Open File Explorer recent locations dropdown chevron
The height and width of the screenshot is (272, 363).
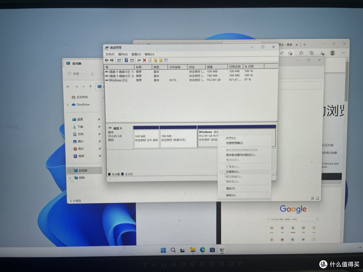pos(83,87)
